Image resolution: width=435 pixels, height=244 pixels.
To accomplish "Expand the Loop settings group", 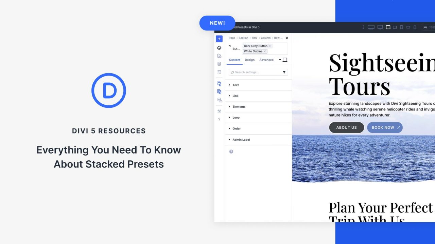I will coord(236,118).
